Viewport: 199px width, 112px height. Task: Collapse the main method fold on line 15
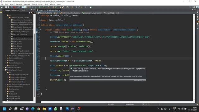[x=40, y=30]
